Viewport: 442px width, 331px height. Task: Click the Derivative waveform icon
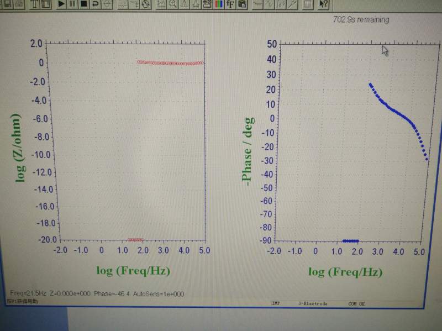[269, 4]
